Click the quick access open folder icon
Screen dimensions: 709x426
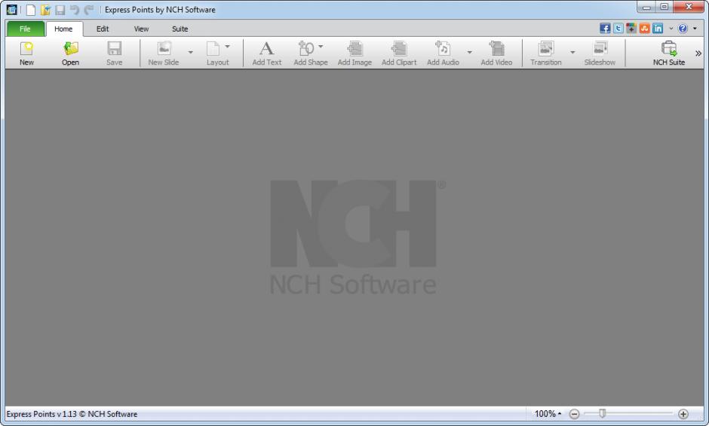(x=45, y=10)
